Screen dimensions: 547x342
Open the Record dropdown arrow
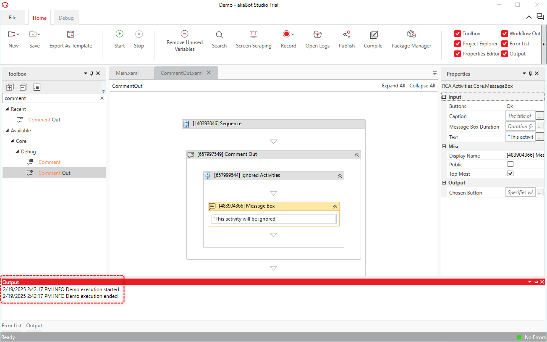click(293, 34)
